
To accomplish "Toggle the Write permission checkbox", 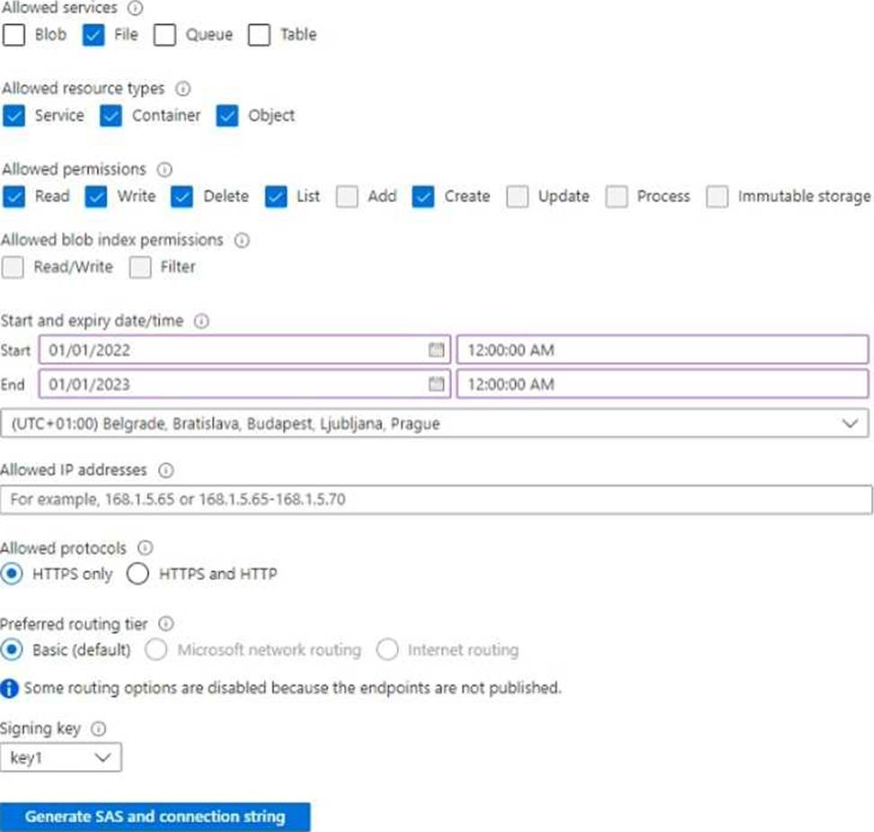I will (x=96, y=197).
